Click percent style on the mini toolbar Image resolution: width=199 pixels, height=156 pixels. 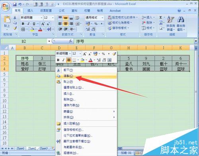103,54
